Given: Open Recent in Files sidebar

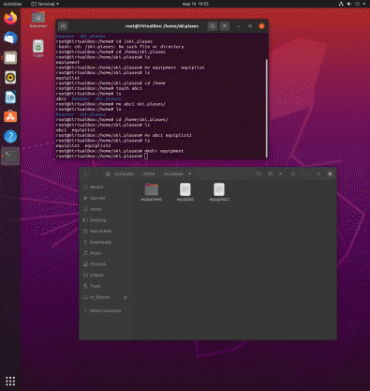Looking at the screenshot, I should [x=106, y=187].
